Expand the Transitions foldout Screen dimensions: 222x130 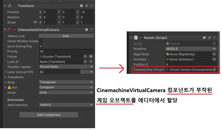(x=5, y=77)
